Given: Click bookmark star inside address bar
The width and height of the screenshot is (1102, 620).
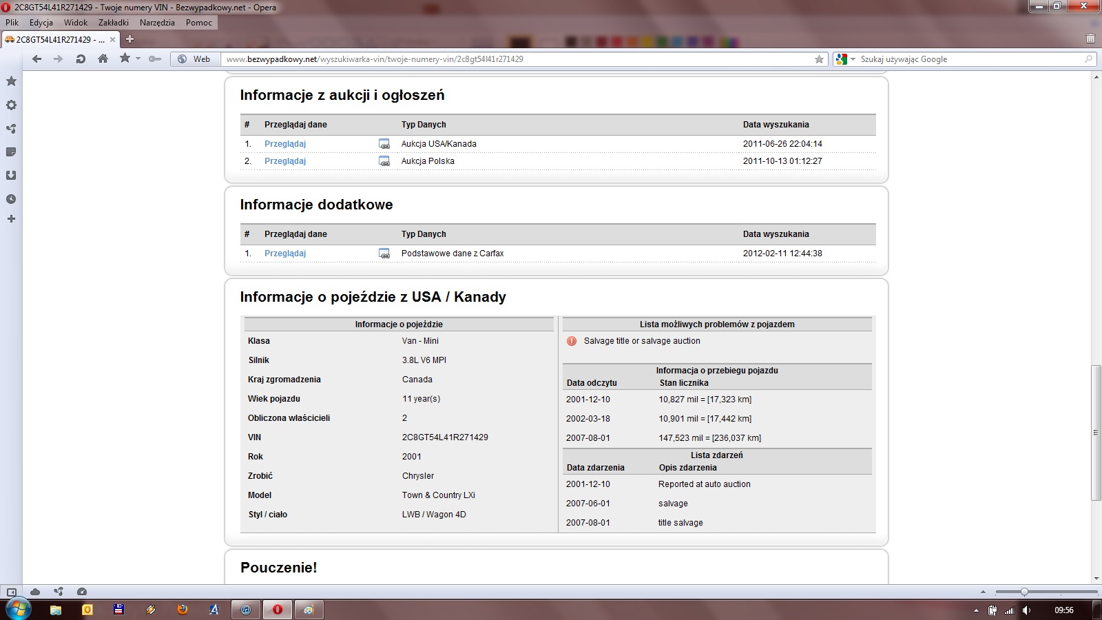Looking at the screenshot, I should [819, 59].
